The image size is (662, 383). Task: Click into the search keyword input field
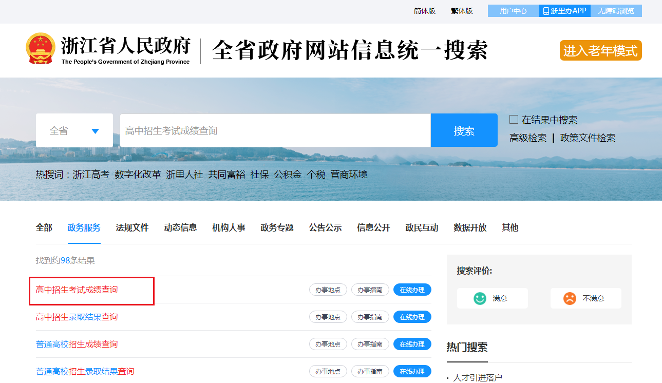275,131
